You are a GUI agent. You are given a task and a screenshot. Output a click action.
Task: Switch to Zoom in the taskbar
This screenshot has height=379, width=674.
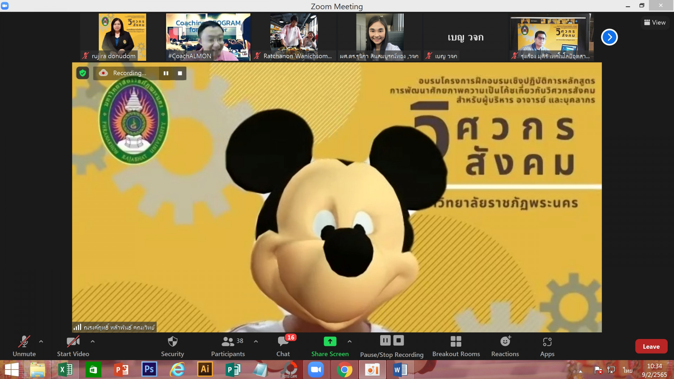tap(316, 370)
